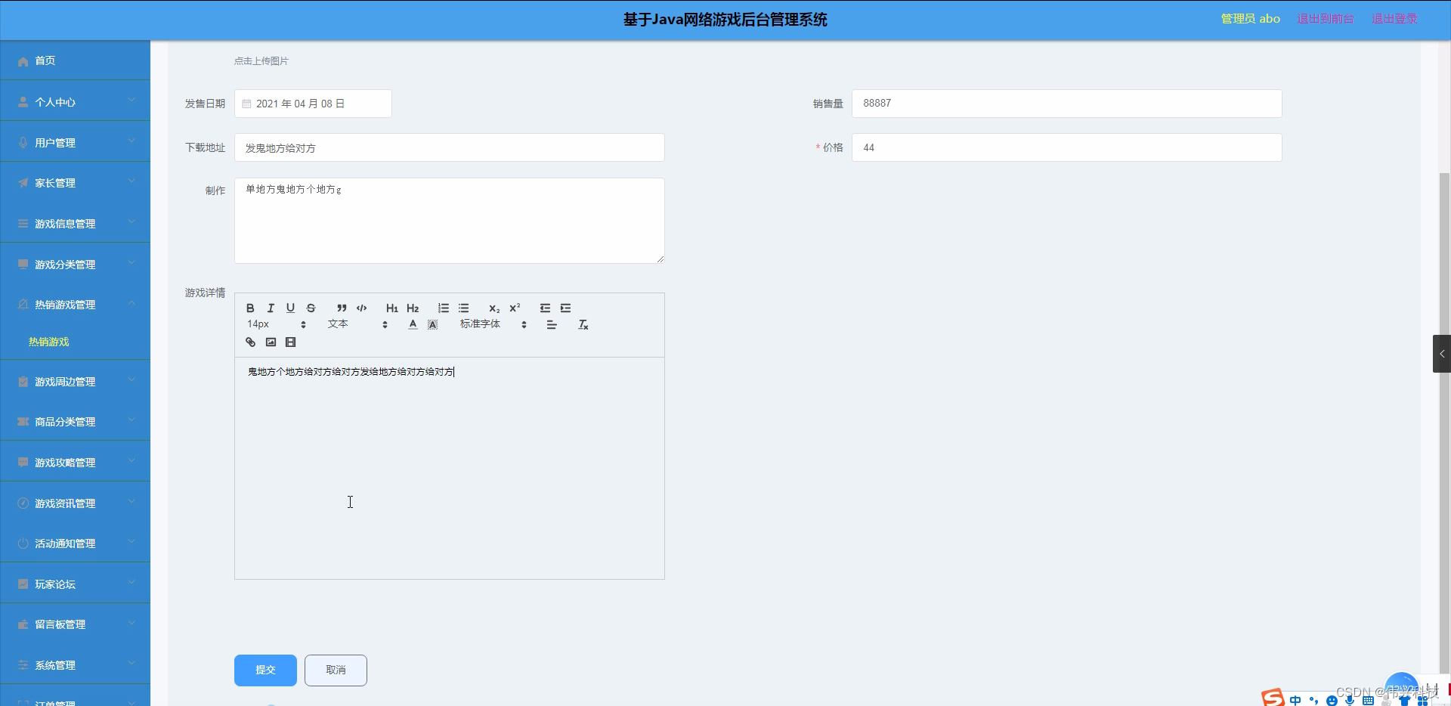Click the 下载地址 input field
Viewport: 1451px width, 706px height.
[x=449, y=147]
